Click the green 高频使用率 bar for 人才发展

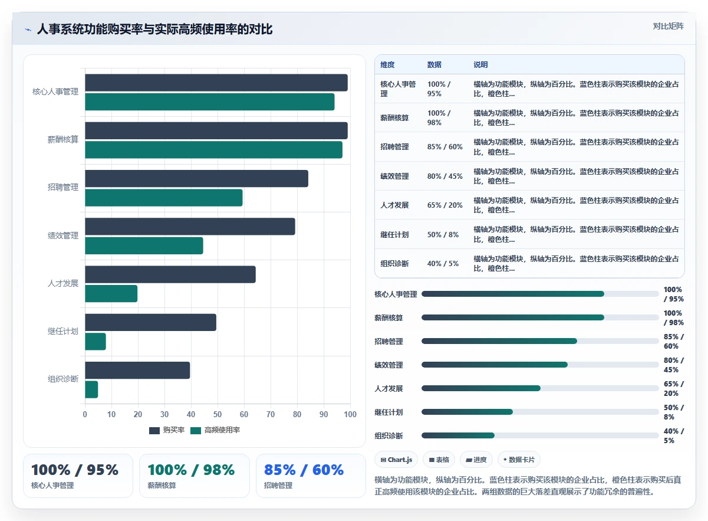tap(111, 294)
